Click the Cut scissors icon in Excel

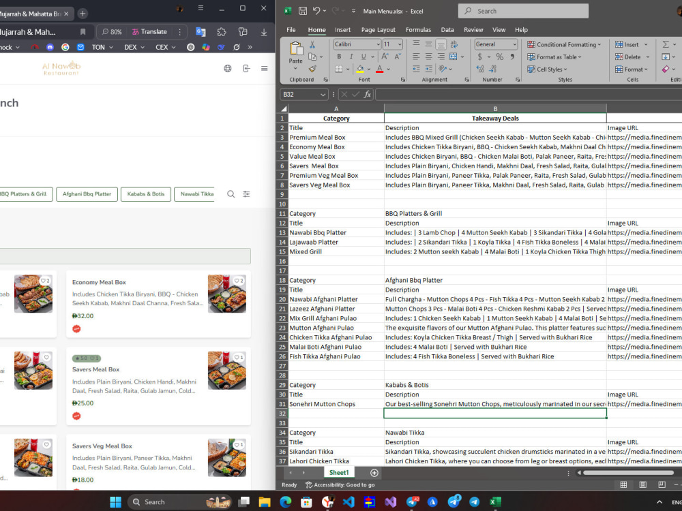coord(312,44)
